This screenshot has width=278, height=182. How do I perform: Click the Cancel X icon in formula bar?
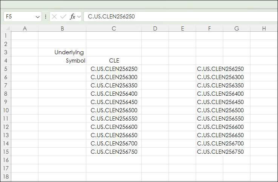point(54,17)
